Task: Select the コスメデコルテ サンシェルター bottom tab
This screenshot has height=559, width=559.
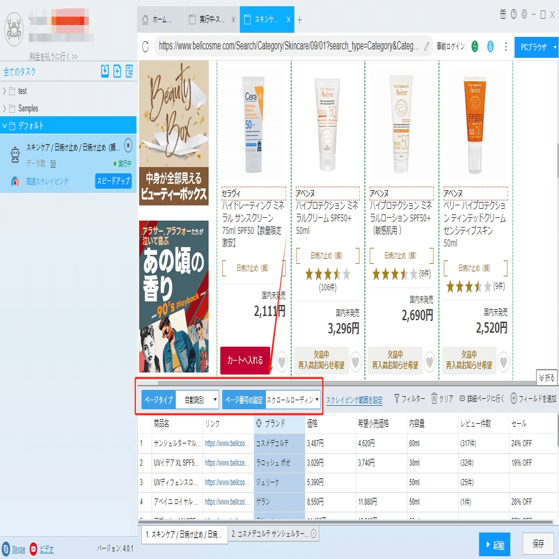Action: point(272,534)
